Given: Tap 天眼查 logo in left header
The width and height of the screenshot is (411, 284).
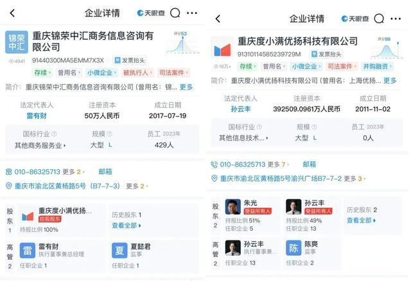Looking at the screenshot, I should point(151,13).
